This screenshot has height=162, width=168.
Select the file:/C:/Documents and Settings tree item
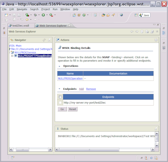tap(32, 49)
